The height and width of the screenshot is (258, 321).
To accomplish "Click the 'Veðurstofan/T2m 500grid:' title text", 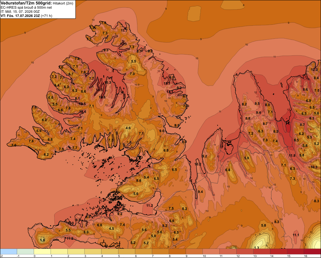I will pos(26,3).
